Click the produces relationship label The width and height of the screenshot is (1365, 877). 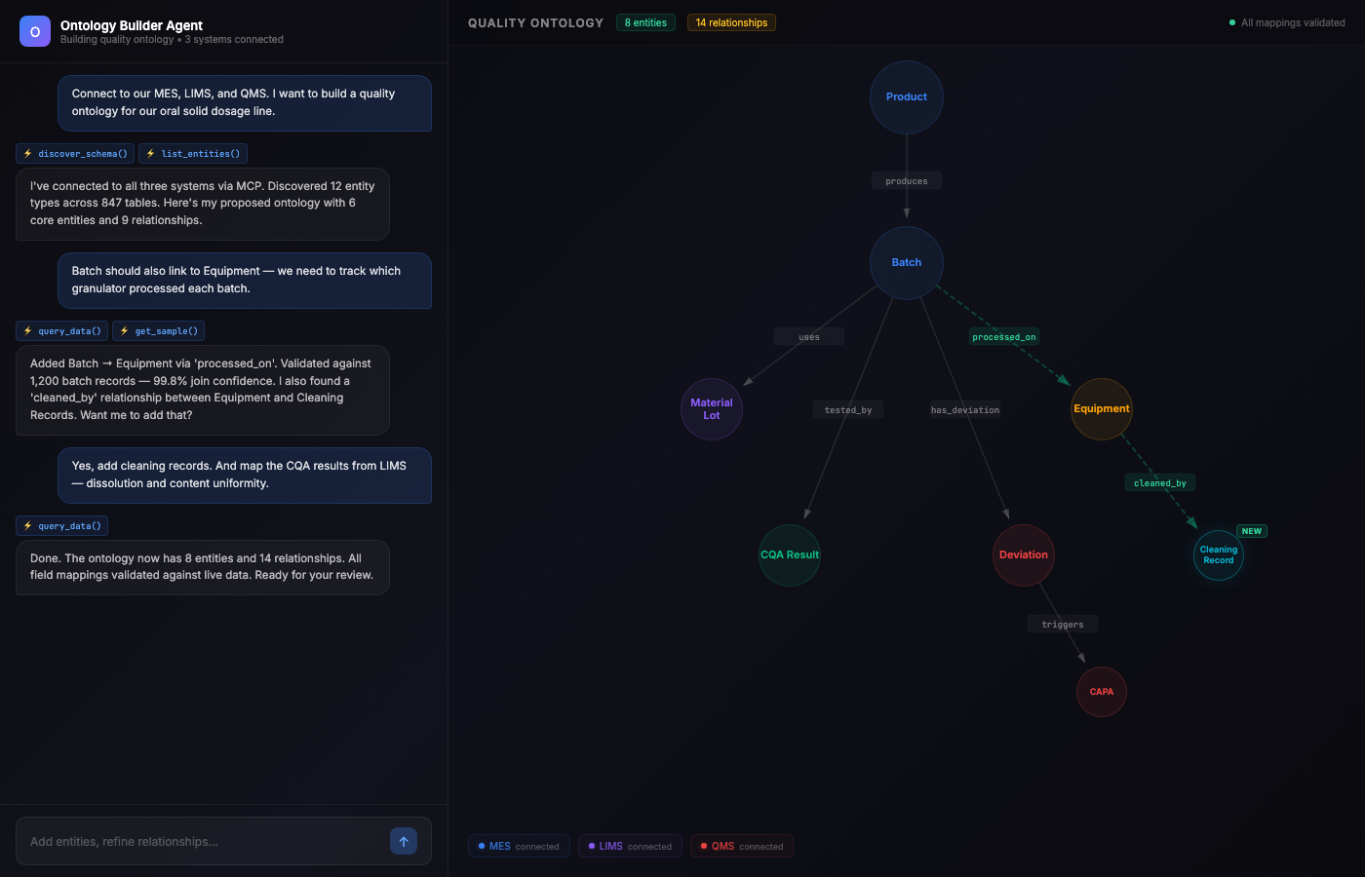tap(907, 181)
